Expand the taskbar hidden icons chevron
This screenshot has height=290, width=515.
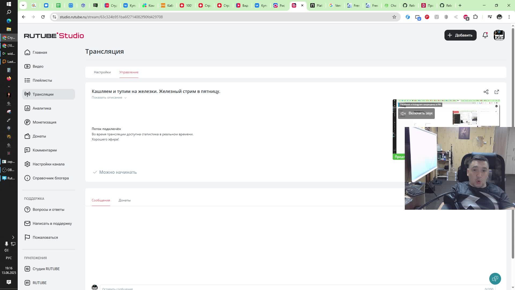[x=13, y=237]
